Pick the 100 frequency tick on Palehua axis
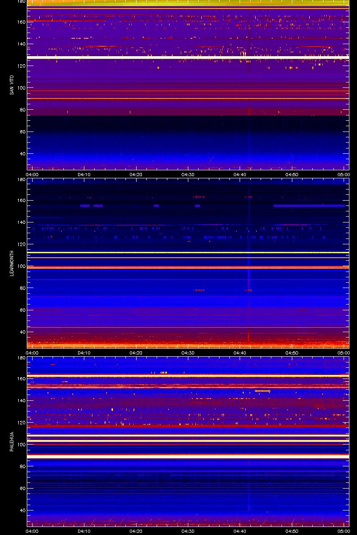Viewport: 357px width, 535px height. click(x=21, y=444)
